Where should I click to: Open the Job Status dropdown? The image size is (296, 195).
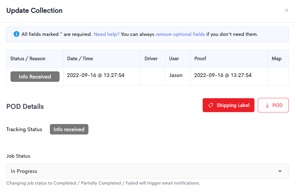point(148,171)
